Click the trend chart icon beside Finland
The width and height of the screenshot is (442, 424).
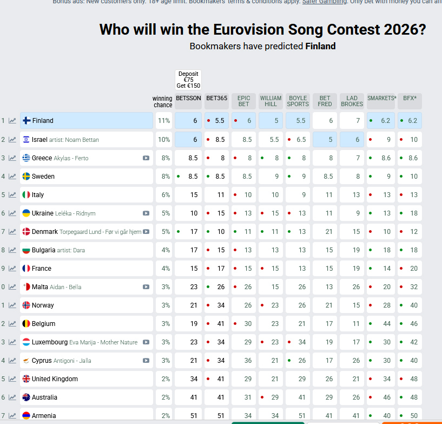pyautogui.click(x=12, y=121)
